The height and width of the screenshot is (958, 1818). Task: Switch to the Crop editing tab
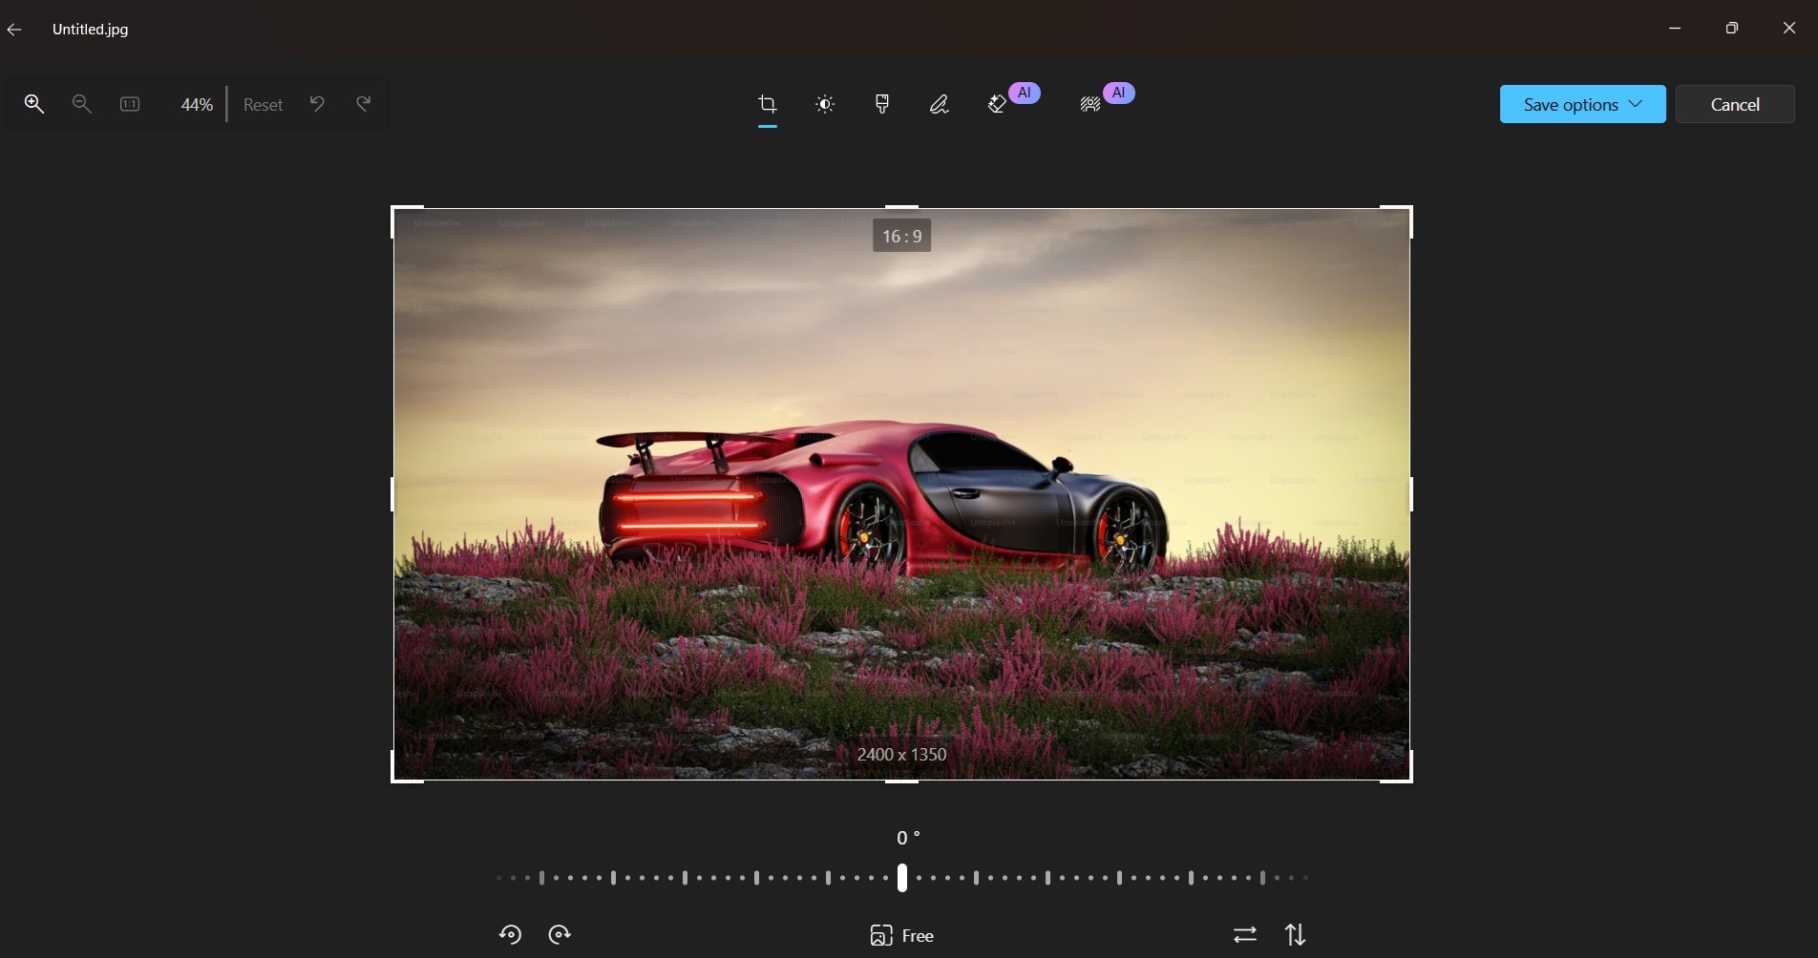(x=768, y=104)
